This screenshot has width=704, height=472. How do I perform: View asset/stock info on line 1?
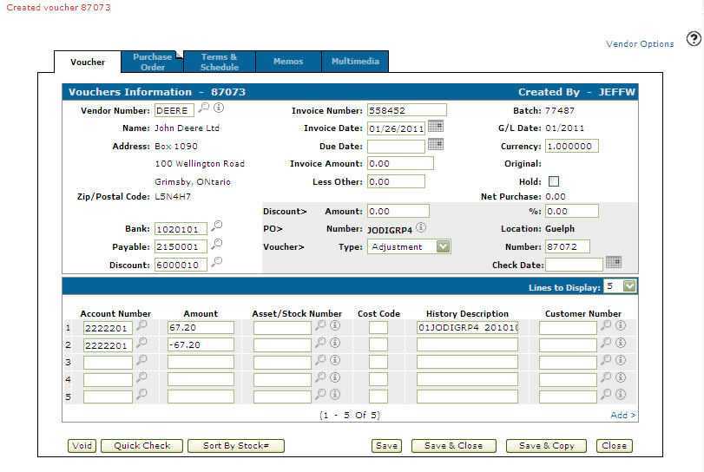(x=335, y=325)
